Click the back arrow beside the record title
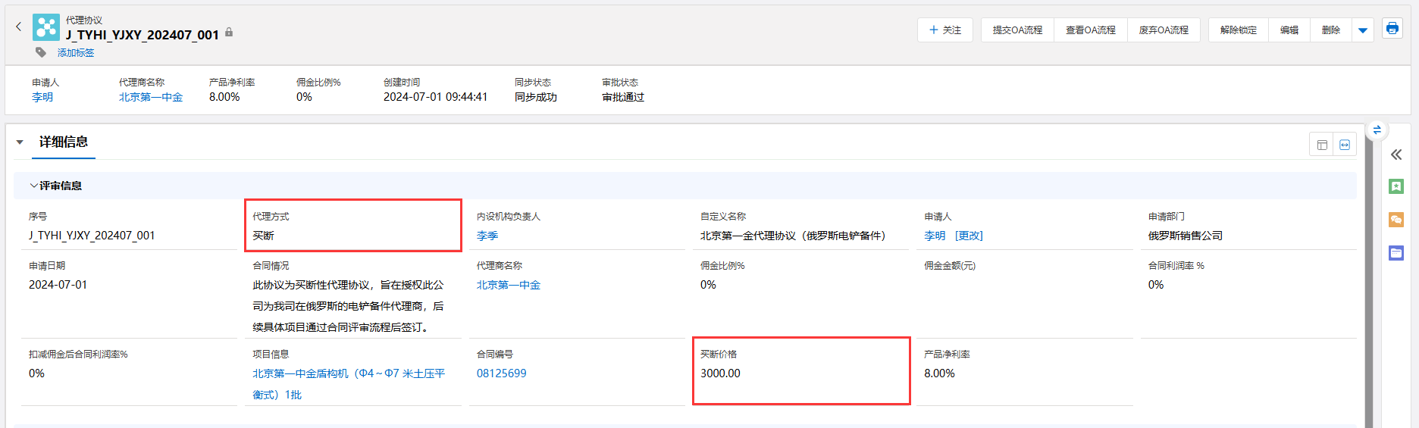The width and height of the screenshot is (1419, 428). click(x=18, y=27)
